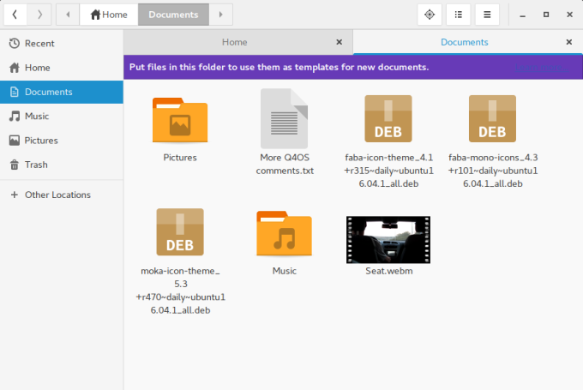The height and width of the screenshot is (390, 583).
Task: Open Trash in the sidebar
Action: pos(62,165)
